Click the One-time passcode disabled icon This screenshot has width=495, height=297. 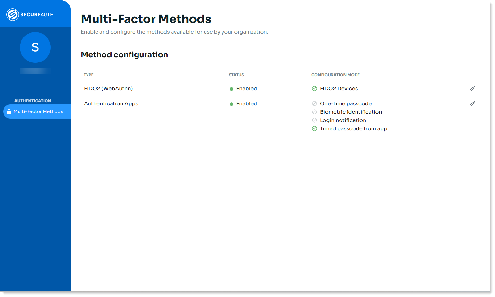pyautogui.click(x=315, y=104)
